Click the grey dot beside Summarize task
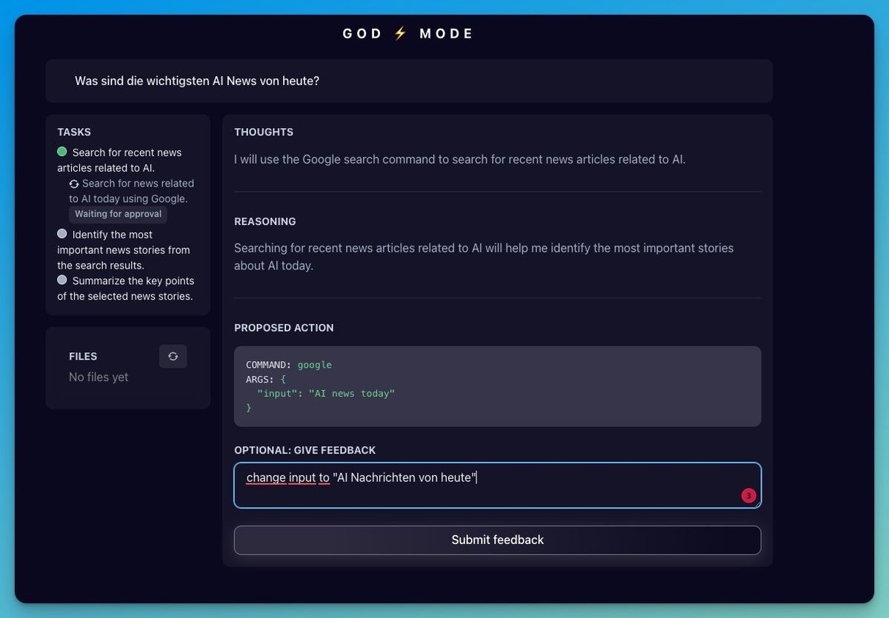 pos(62,280)
